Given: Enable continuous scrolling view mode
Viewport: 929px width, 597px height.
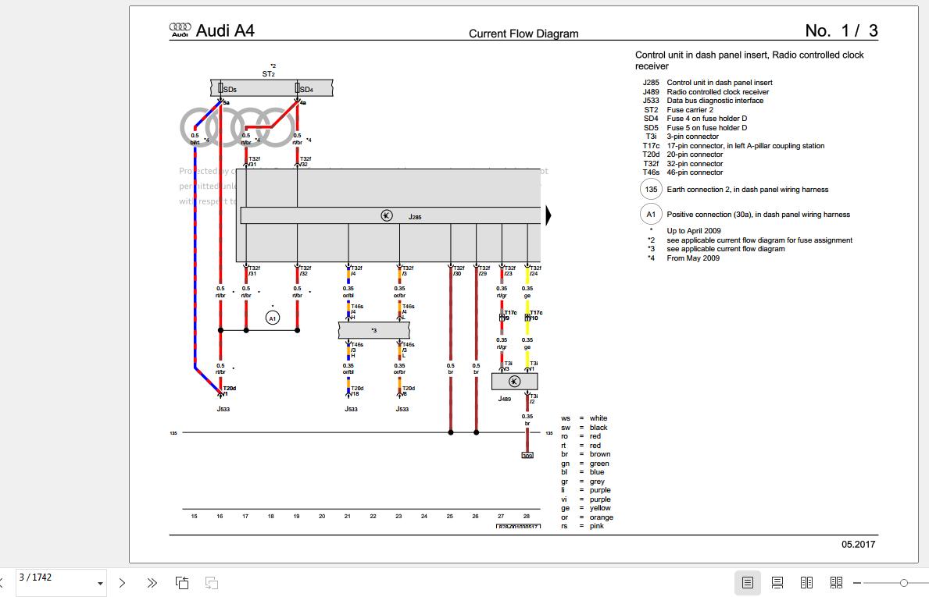Looking at the screenshot, I should 777,583.
